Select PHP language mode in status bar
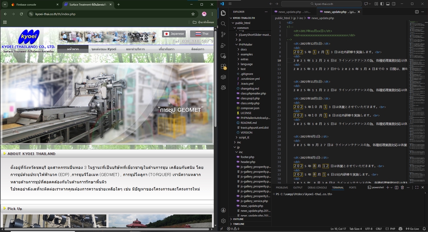Image resolution: width=428 pixels, height=232 pixels. pyautogui.click(x=392, y=229)
